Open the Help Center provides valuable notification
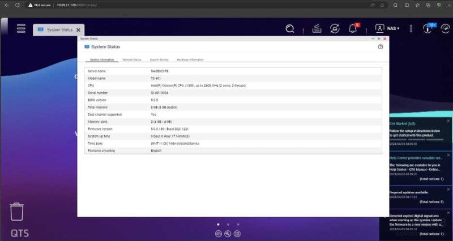453x241 pixels. pyautogui.click(x=416, y=158)
